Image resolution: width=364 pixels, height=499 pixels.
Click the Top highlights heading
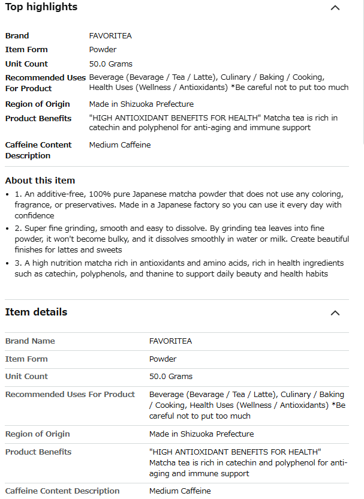(x=41, y=7)
